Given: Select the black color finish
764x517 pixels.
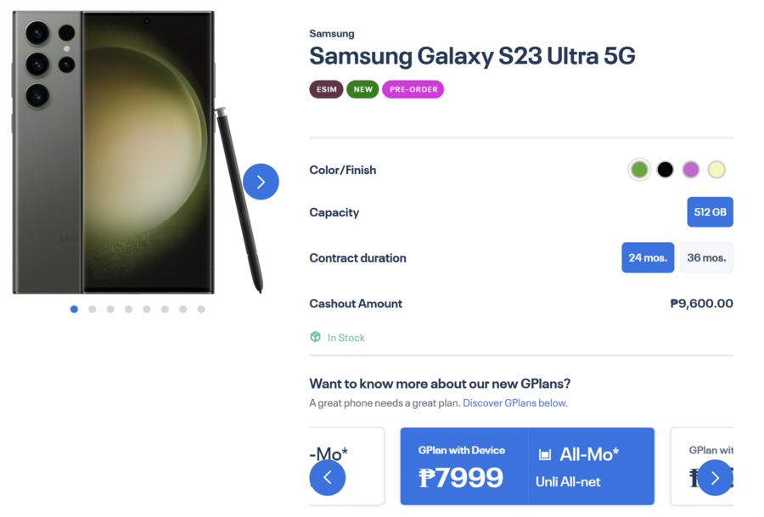Looking at the screenshot, I should pos(665,169).
